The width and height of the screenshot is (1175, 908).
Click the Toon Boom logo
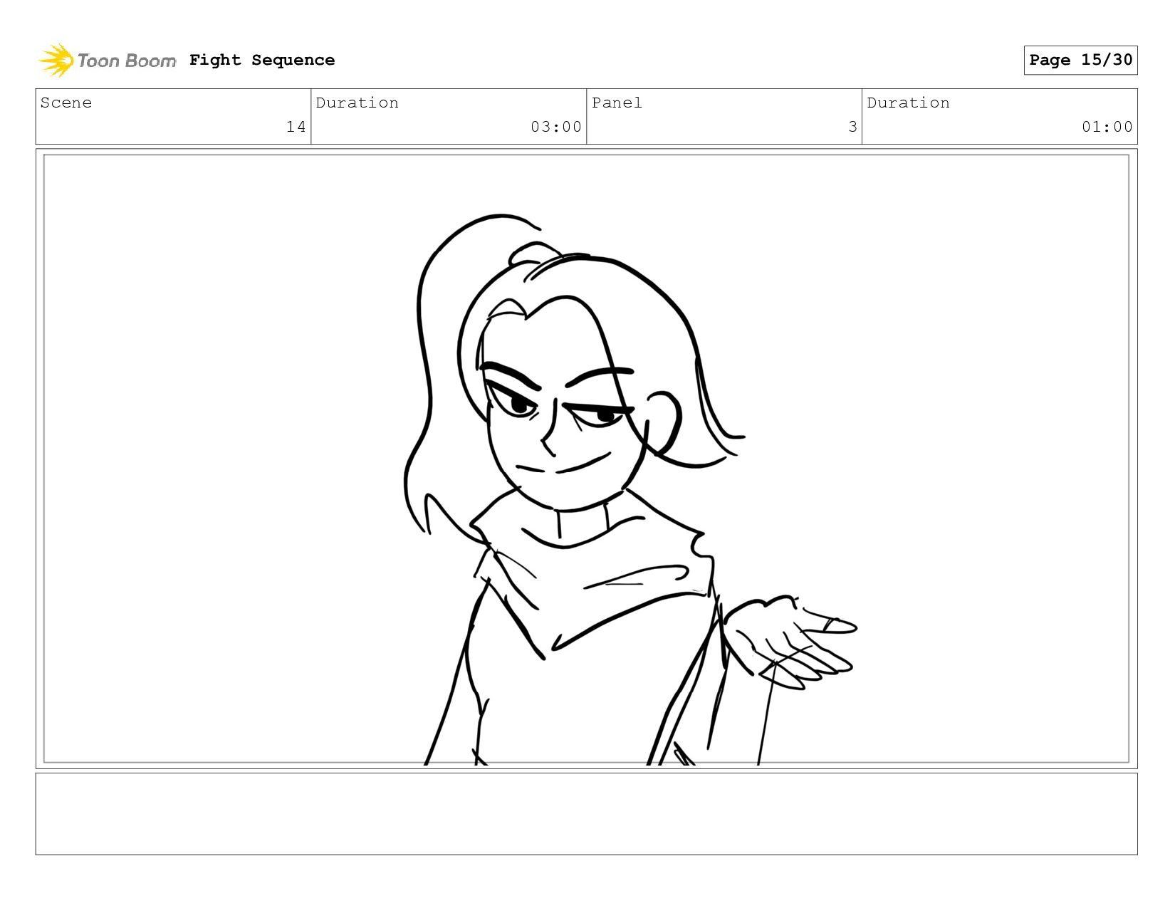coord(107,61)
